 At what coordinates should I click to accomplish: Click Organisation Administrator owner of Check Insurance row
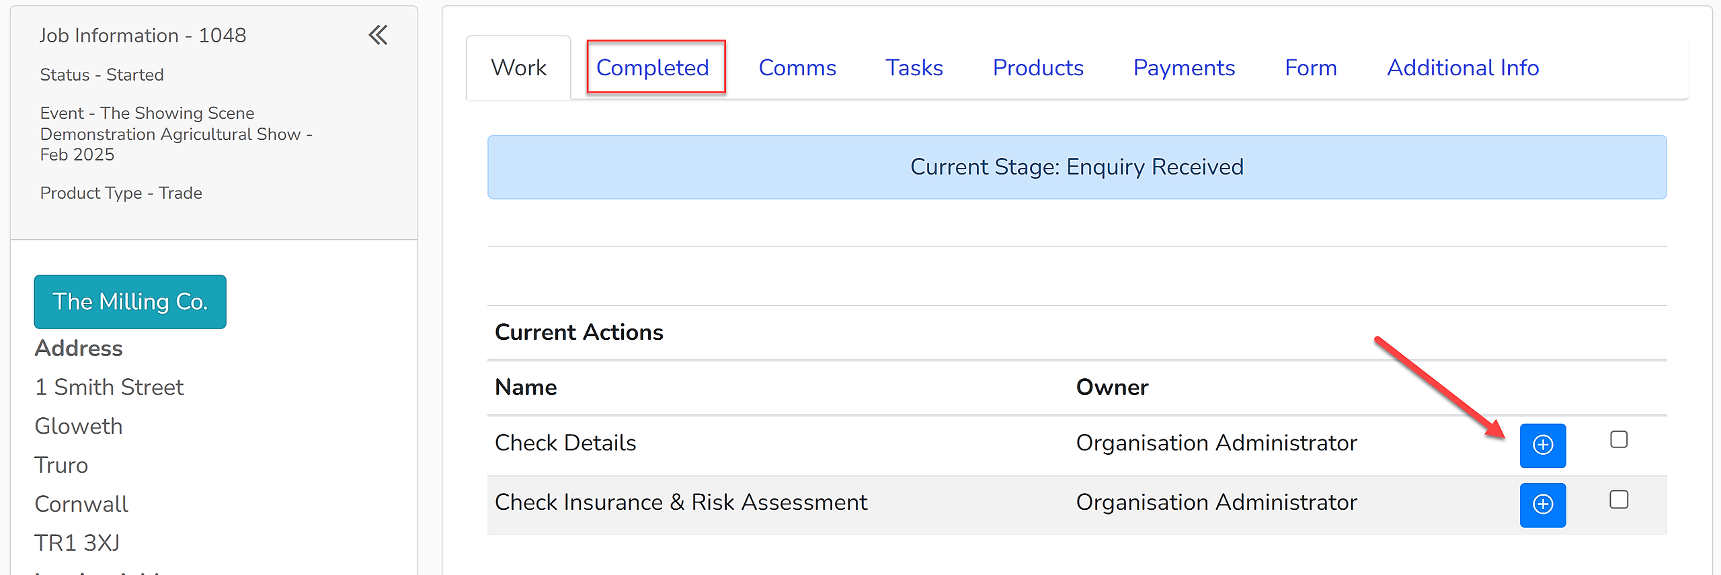click(x=1217, y=502)
